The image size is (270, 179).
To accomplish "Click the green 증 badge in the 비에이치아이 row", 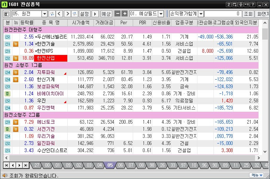I will coord(7,94).
